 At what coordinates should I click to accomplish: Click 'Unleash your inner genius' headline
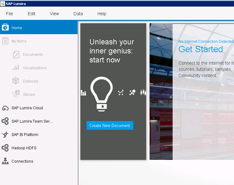tap(112, 51)
